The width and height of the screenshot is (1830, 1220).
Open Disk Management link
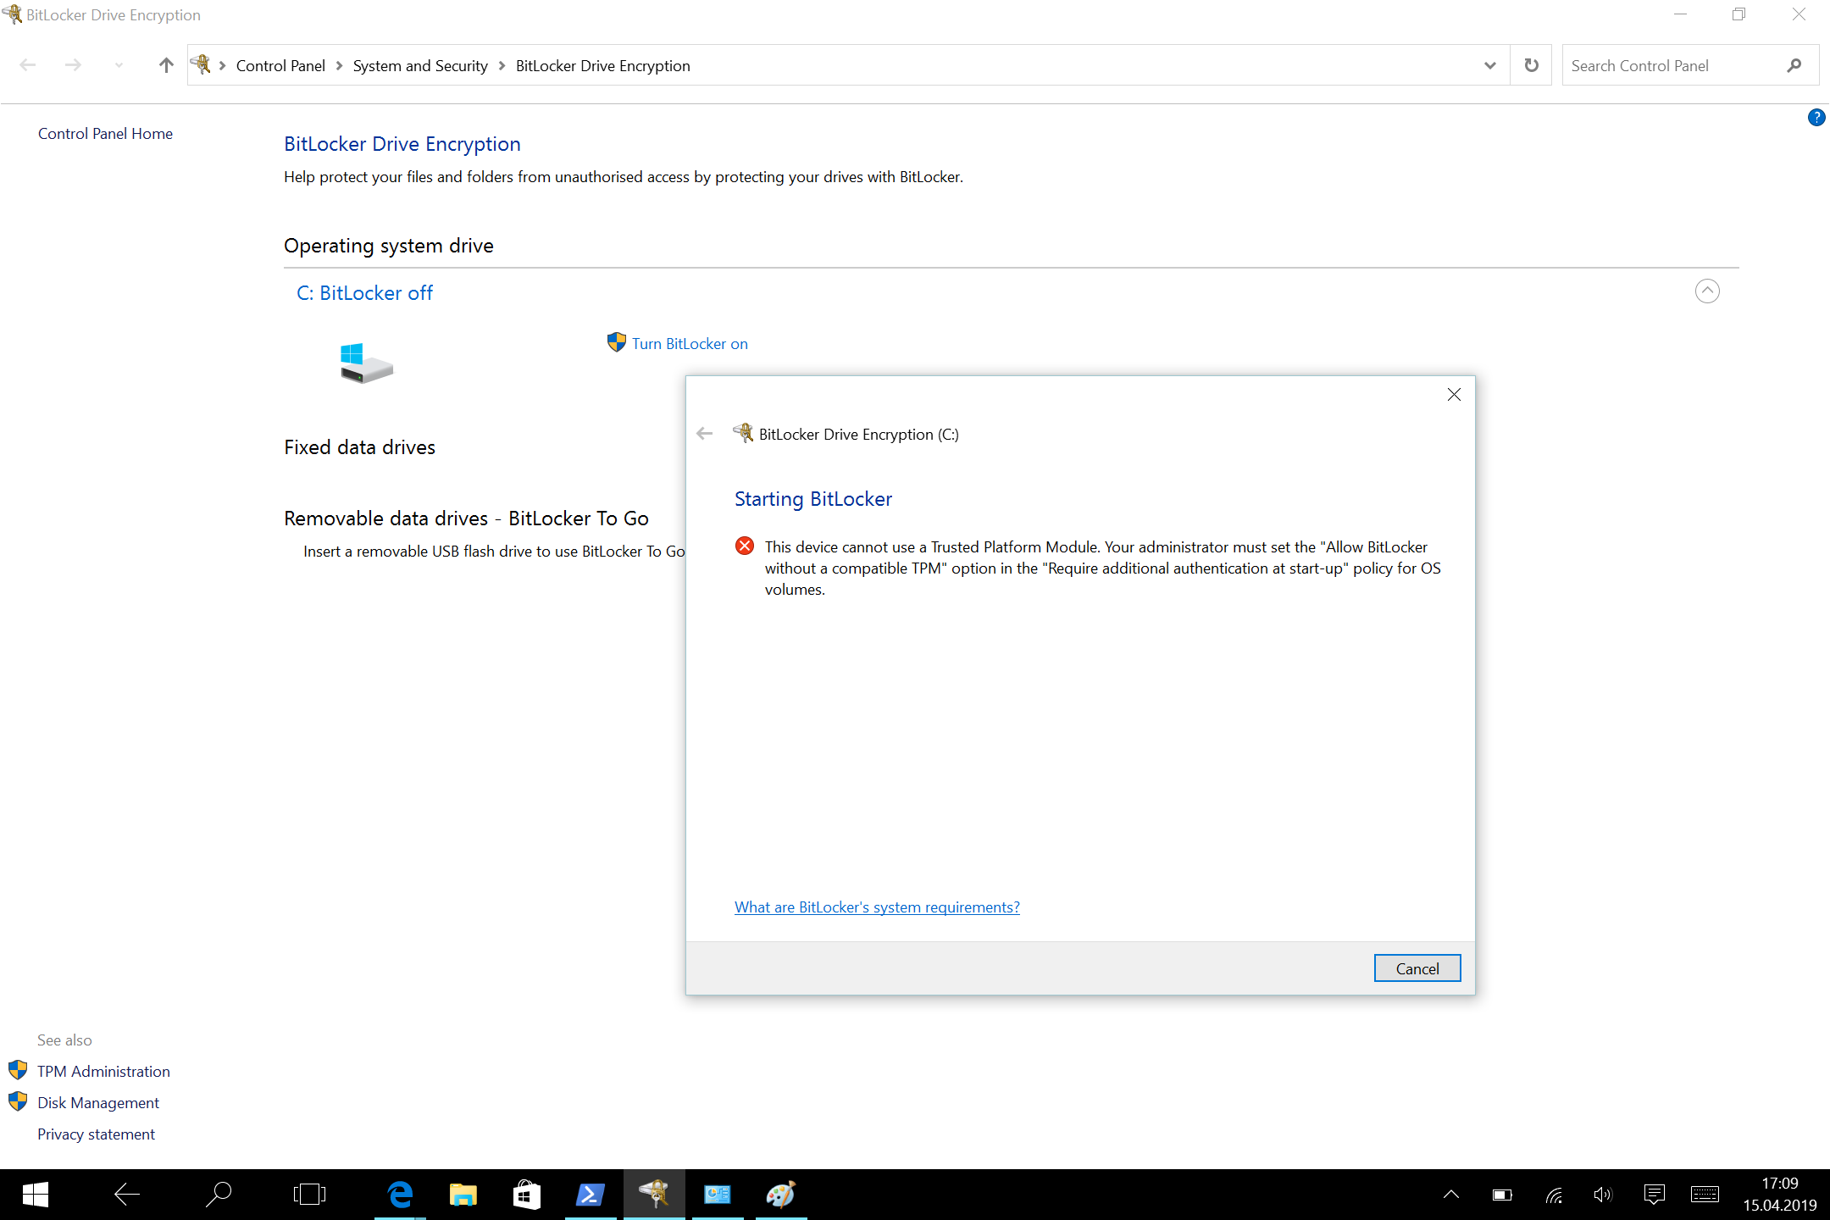pyautogui.click(x=98, y=1103)
